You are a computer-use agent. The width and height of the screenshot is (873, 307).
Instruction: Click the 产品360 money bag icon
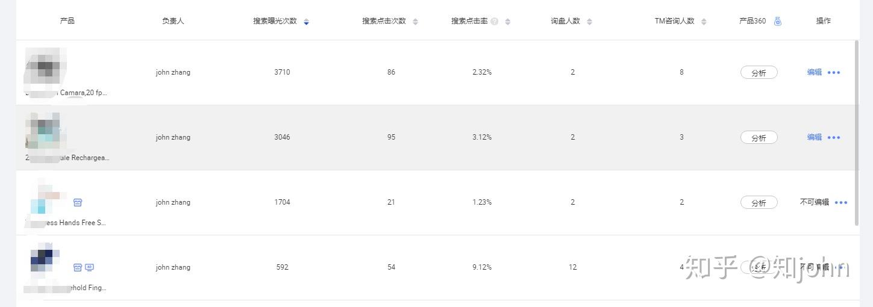(777, 21)
